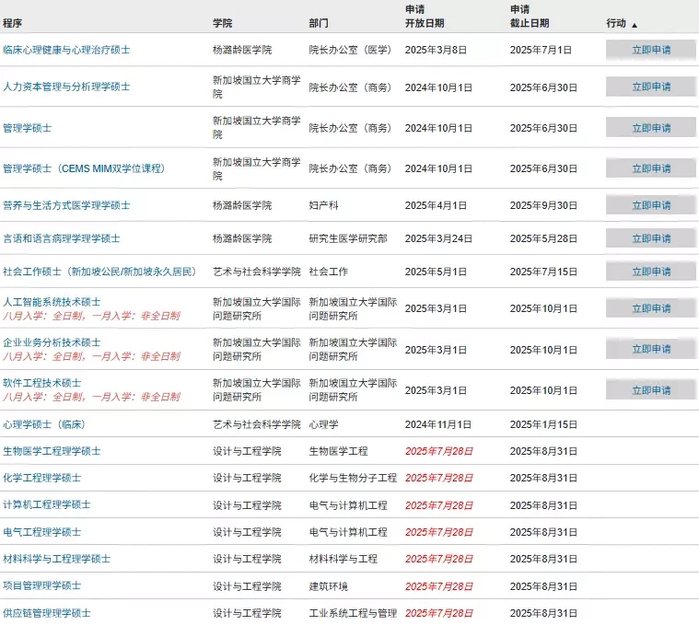This screenshot has width=699, height=625.
Task: Select deadline 2025年9月30日 for 营养与生活方式
Action: pyautogui.click(x=543, y=205)
